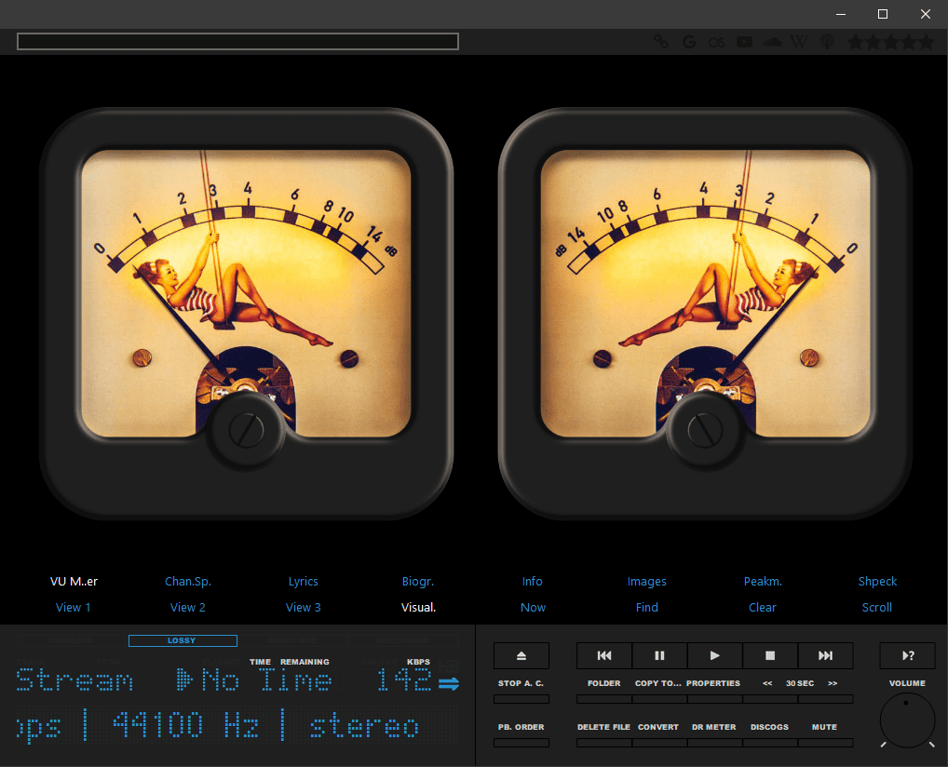Start playback with the Play button

tap(714, 655)
